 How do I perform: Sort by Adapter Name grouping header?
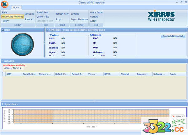click(13, 68)
